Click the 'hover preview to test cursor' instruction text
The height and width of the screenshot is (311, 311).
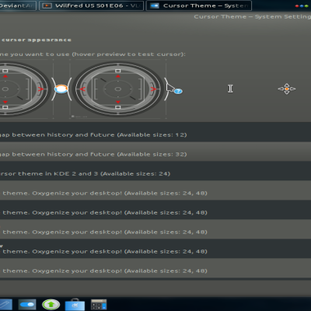(x=128, y=54)
